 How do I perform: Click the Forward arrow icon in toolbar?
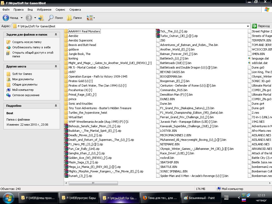coord(29,18)
